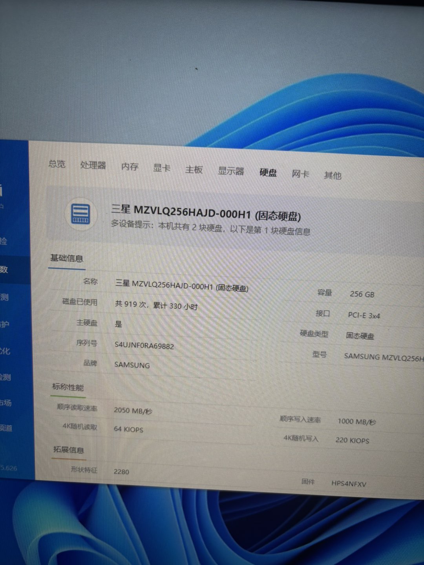Viewport: 424px width, 565px height.
Task: Select the 内存 tab
Action: pyautogui.click(x=130, y=167)
